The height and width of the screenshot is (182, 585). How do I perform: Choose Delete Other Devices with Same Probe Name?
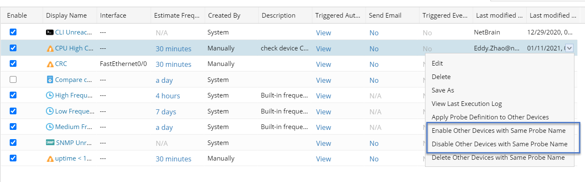[498, 158]
